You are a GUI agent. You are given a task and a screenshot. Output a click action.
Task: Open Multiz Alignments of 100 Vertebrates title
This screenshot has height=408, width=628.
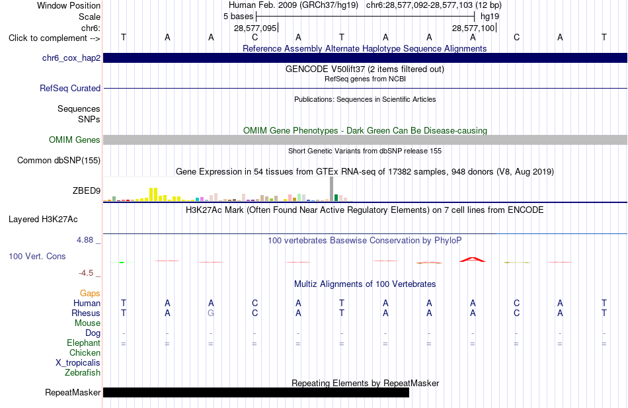365,284
